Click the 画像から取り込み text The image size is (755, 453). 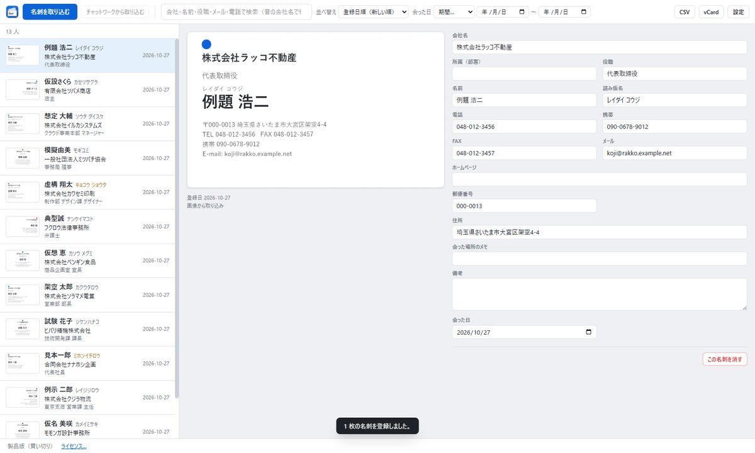(x=205, y=206)
